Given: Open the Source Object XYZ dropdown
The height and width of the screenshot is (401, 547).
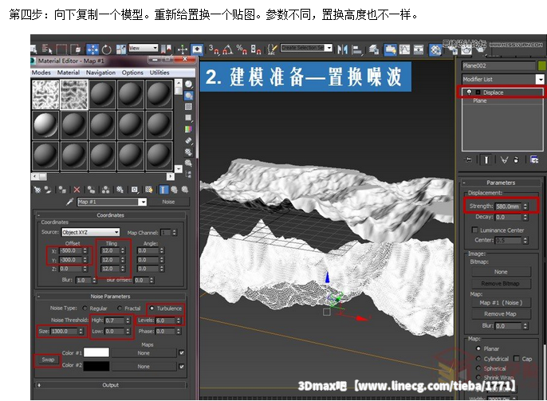Looking at the screenshot, I should click(x=116, y=232).
